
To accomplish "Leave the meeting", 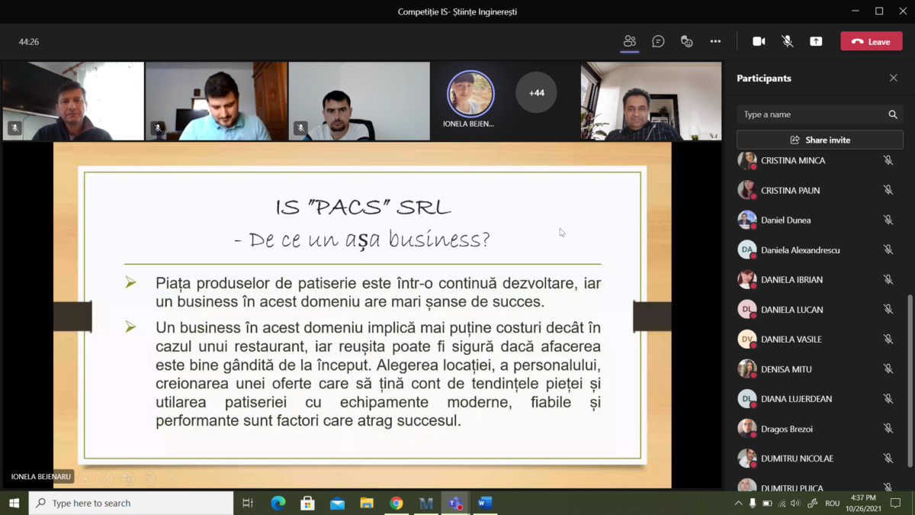I will click(x=871, y=41).
